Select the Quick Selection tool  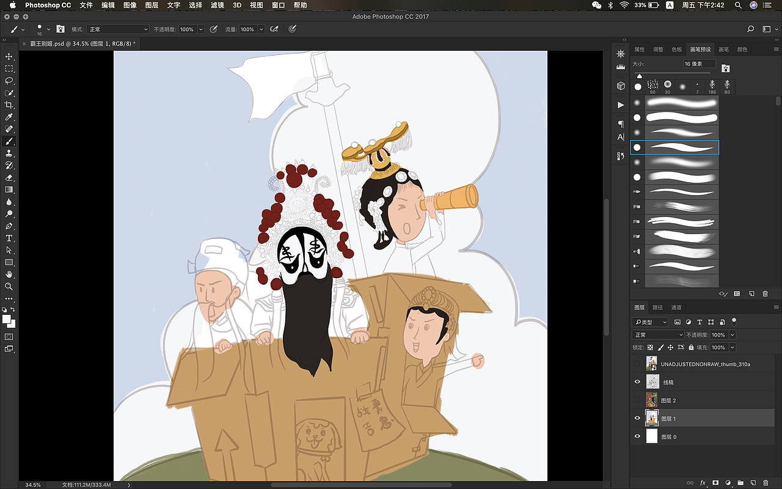(9, 93)
